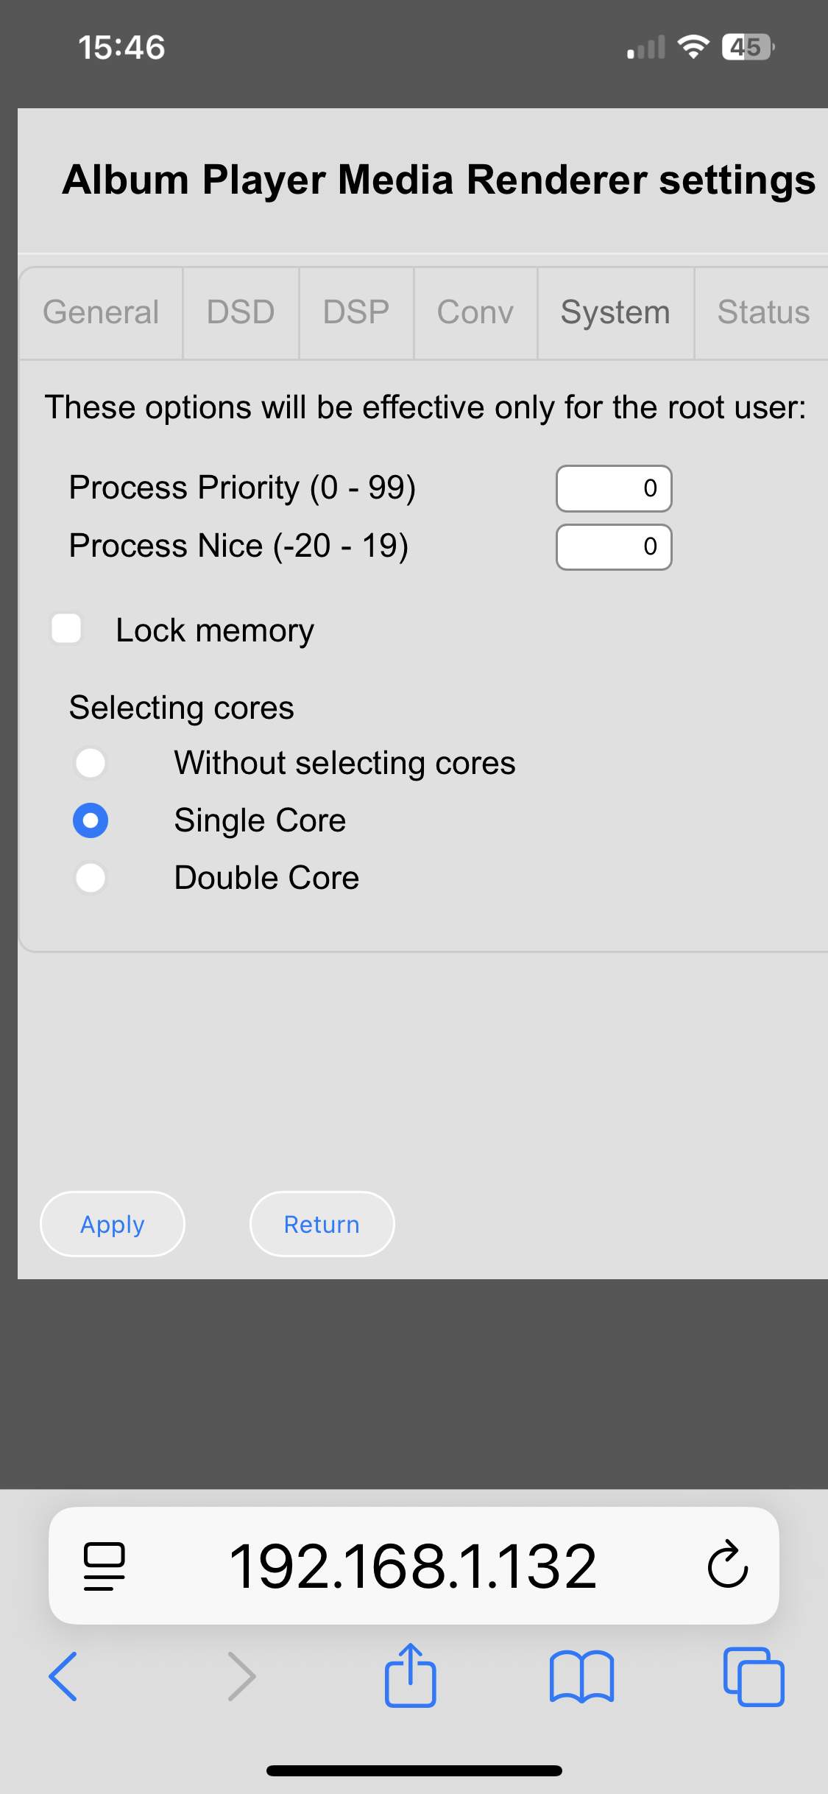Enable the Lock memory checkbox
The width and height of the screenshot is (828, 1794).
point(66,629)
